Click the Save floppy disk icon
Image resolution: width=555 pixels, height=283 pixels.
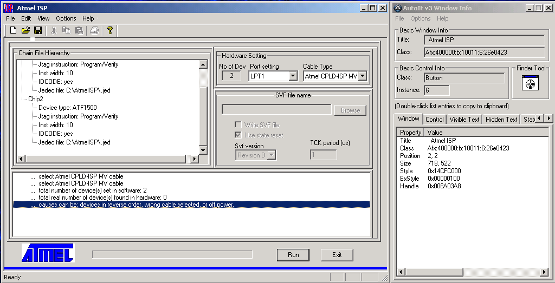(x=38, y=30)
